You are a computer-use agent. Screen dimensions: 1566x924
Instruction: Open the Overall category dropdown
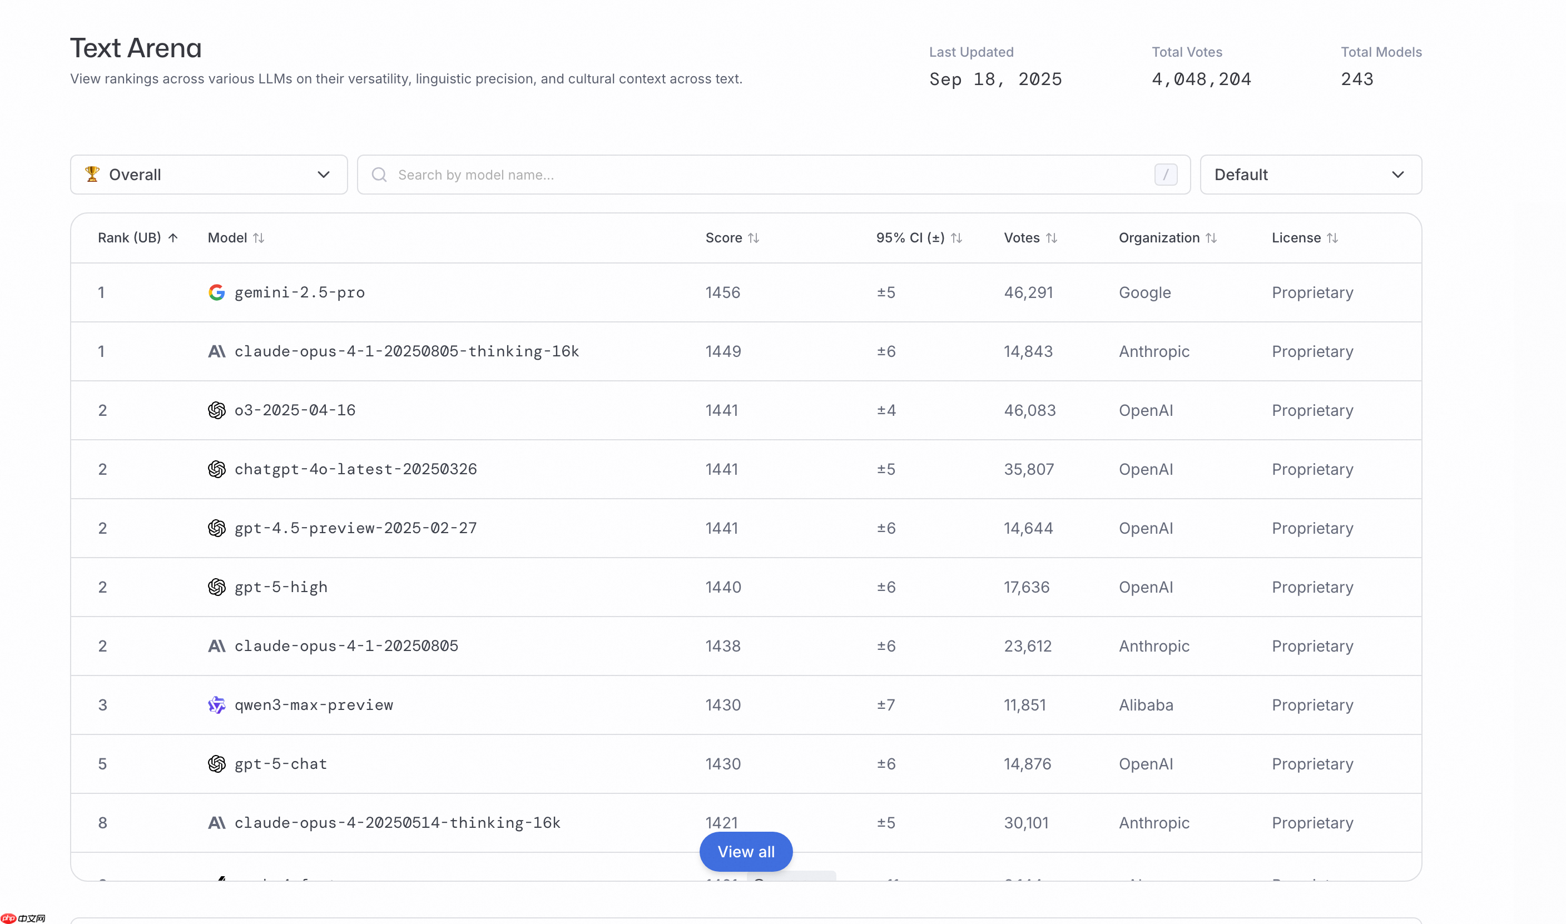209,175
